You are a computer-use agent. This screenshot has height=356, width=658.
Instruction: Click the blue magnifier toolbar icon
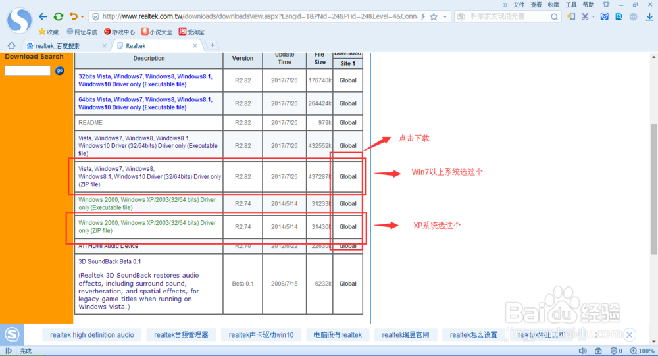coord(619,16)
